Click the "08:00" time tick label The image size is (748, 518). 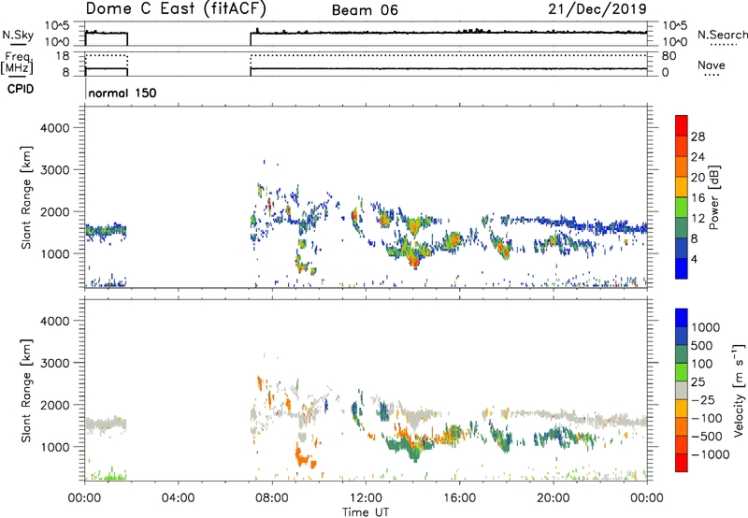point(272,498)
